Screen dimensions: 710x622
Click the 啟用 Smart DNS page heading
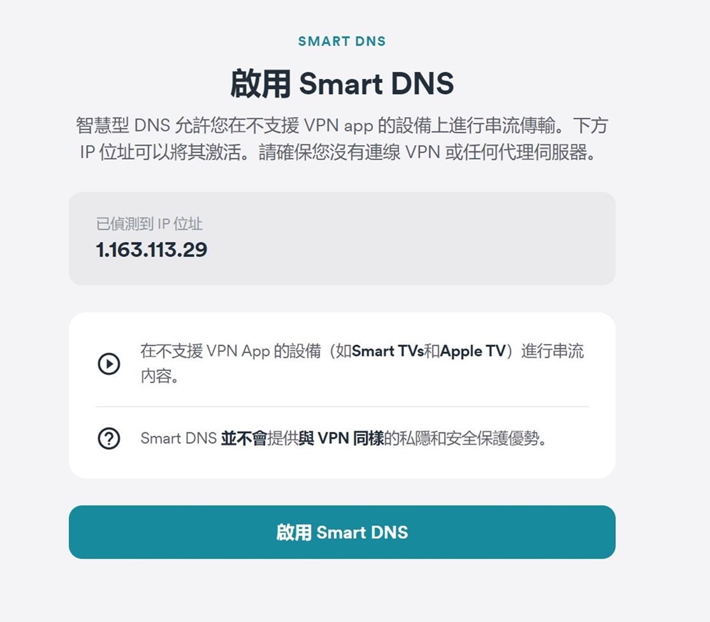click(x=342, y=84)
